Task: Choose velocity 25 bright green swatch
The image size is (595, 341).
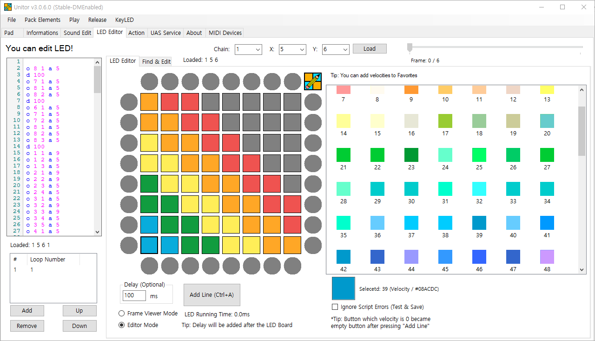Action: (479, 155)
